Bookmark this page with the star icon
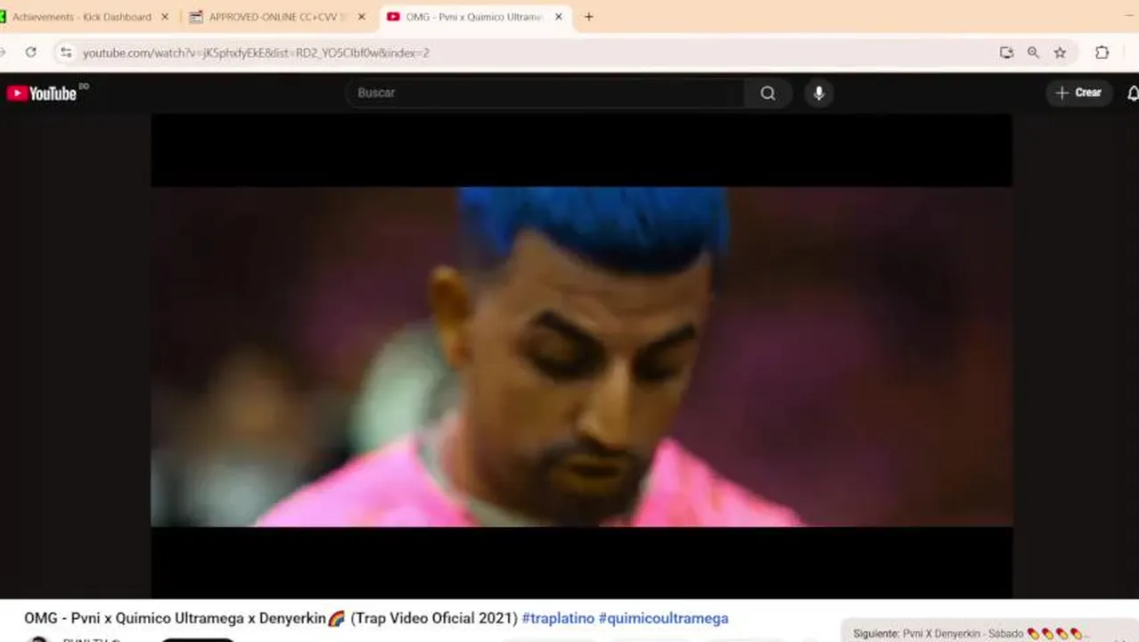The image size is (1139, 642). click(1060, 53)
